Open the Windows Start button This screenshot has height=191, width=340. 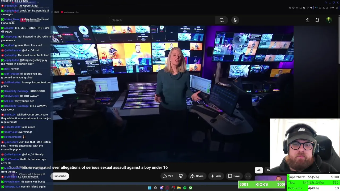tap(150, 188)
